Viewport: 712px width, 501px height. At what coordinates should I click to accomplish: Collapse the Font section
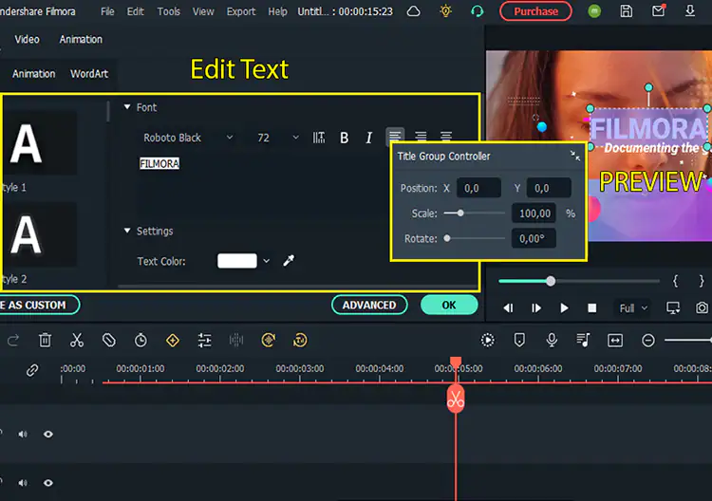coord(127,107)
